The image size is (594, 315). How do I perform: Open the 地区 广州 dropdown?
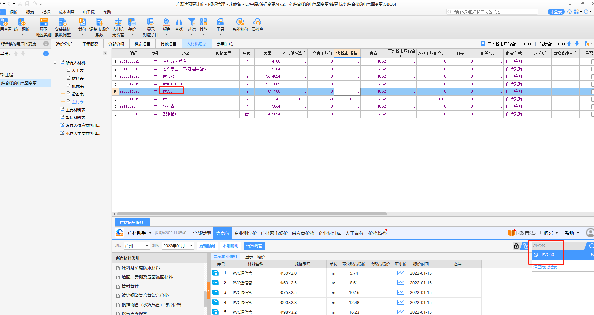pos(136,246)
